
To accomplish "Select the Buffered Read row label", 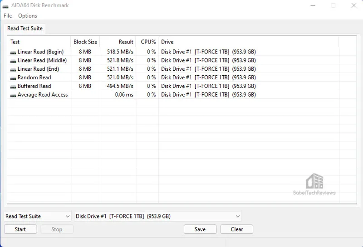I will click(x=34, y=86).
